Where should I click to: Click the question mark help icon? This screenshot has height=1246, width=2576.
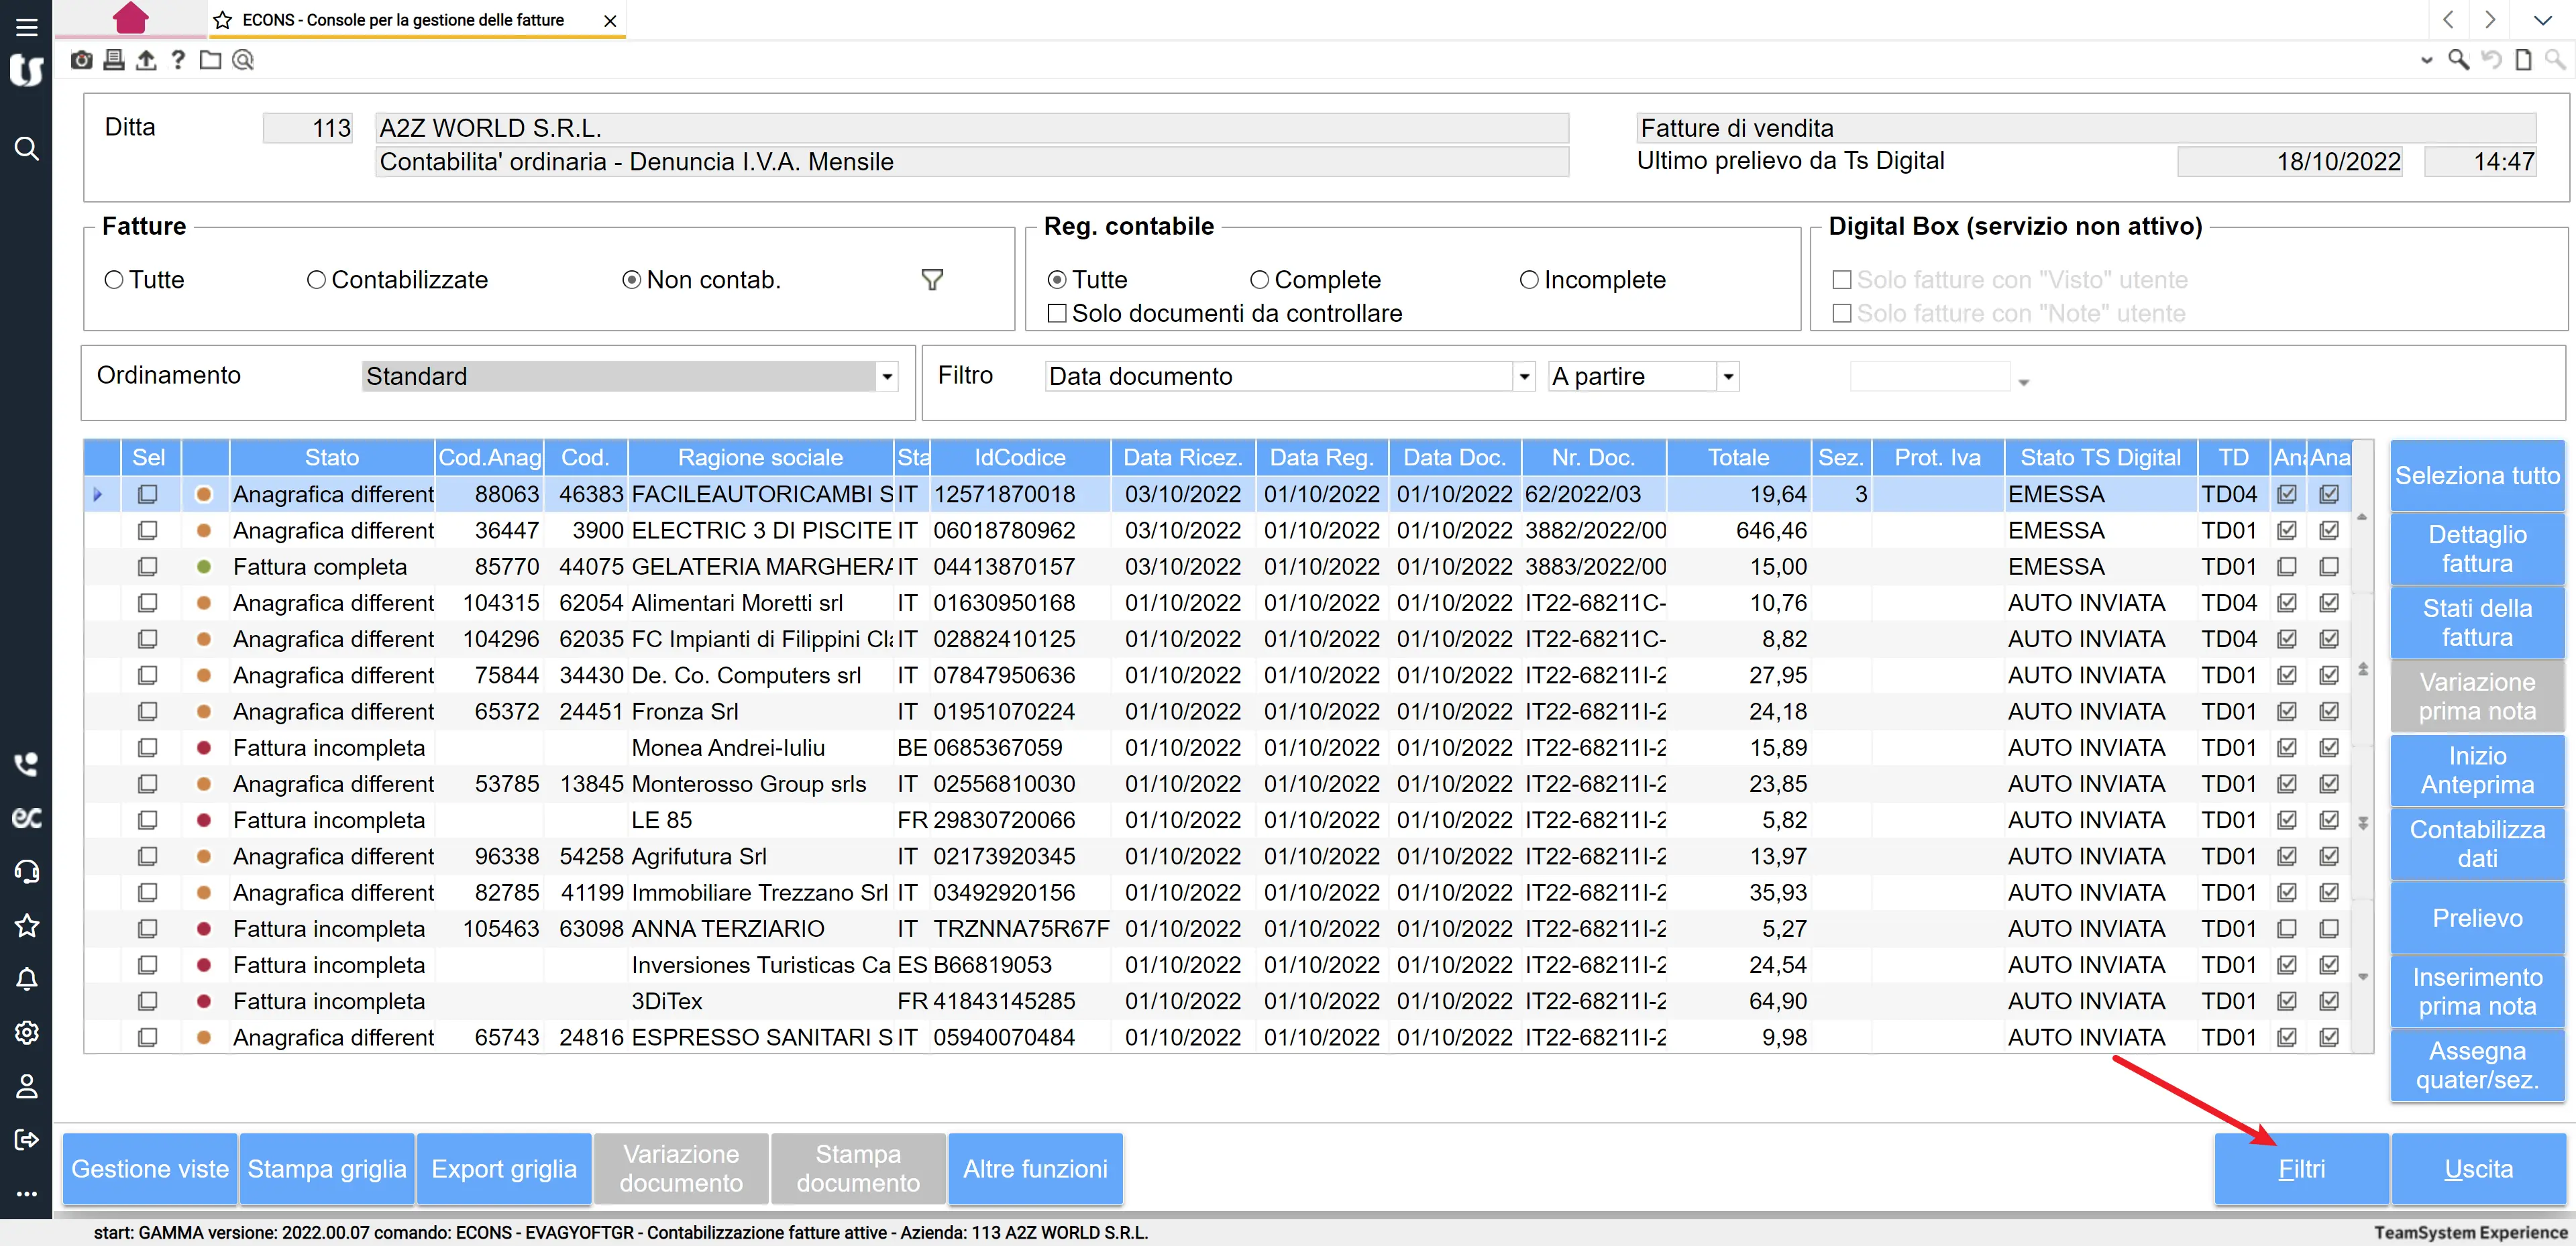178,60
